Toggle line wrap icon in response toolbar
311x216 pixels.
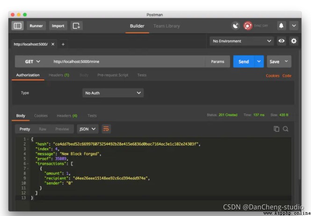(106, 129)
